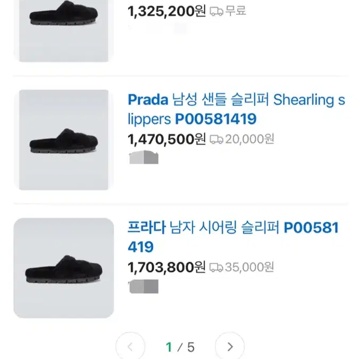This screenshot has width=359, height=359.
Task: View thumbnail of 1,703,800원 프라다 slipper
Action: (x=64, y=268)
